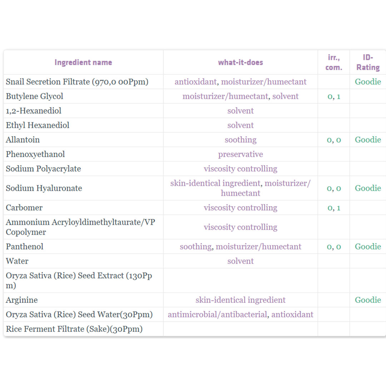Click the Butylene Glycol ingredient name
This screenshot has width=386, height=386.
tap(34, 96)
